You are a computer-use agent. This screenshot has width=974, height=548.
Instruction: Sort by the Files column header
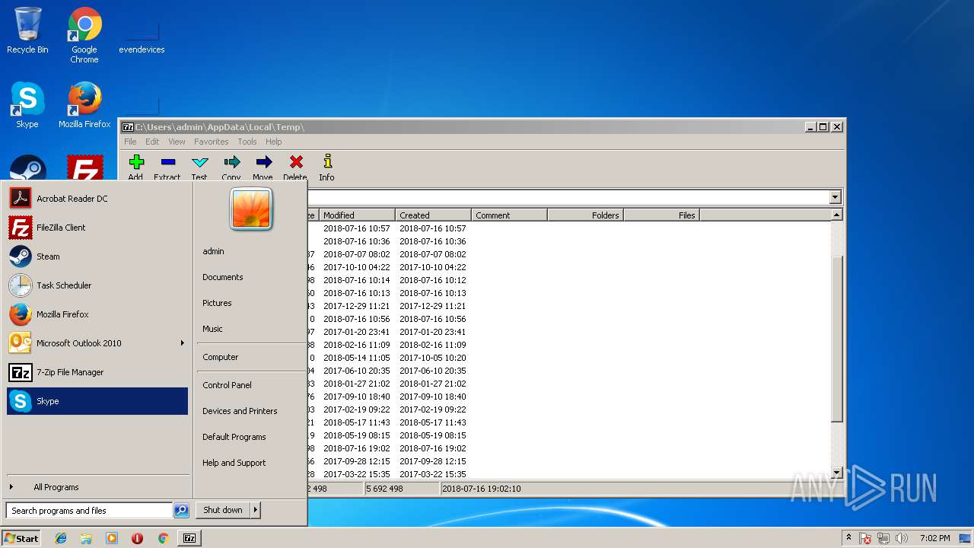point(661,215)
